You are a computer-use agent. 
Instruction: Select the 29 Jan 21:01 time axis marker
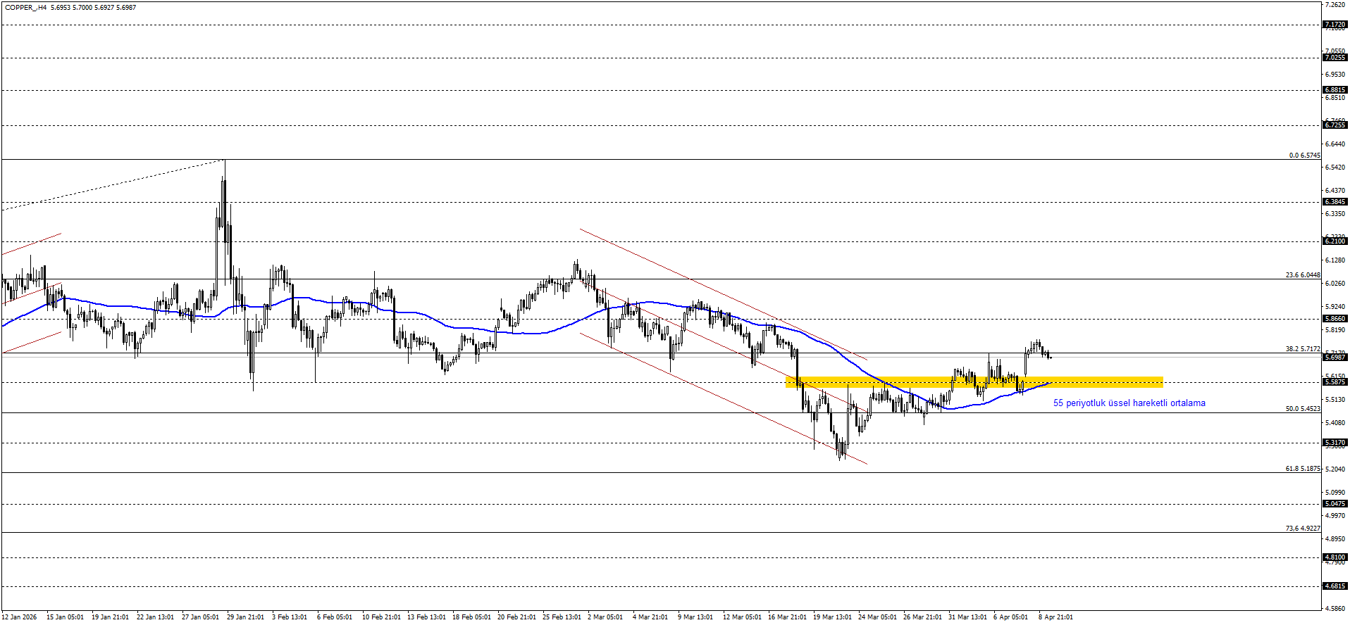245,617
